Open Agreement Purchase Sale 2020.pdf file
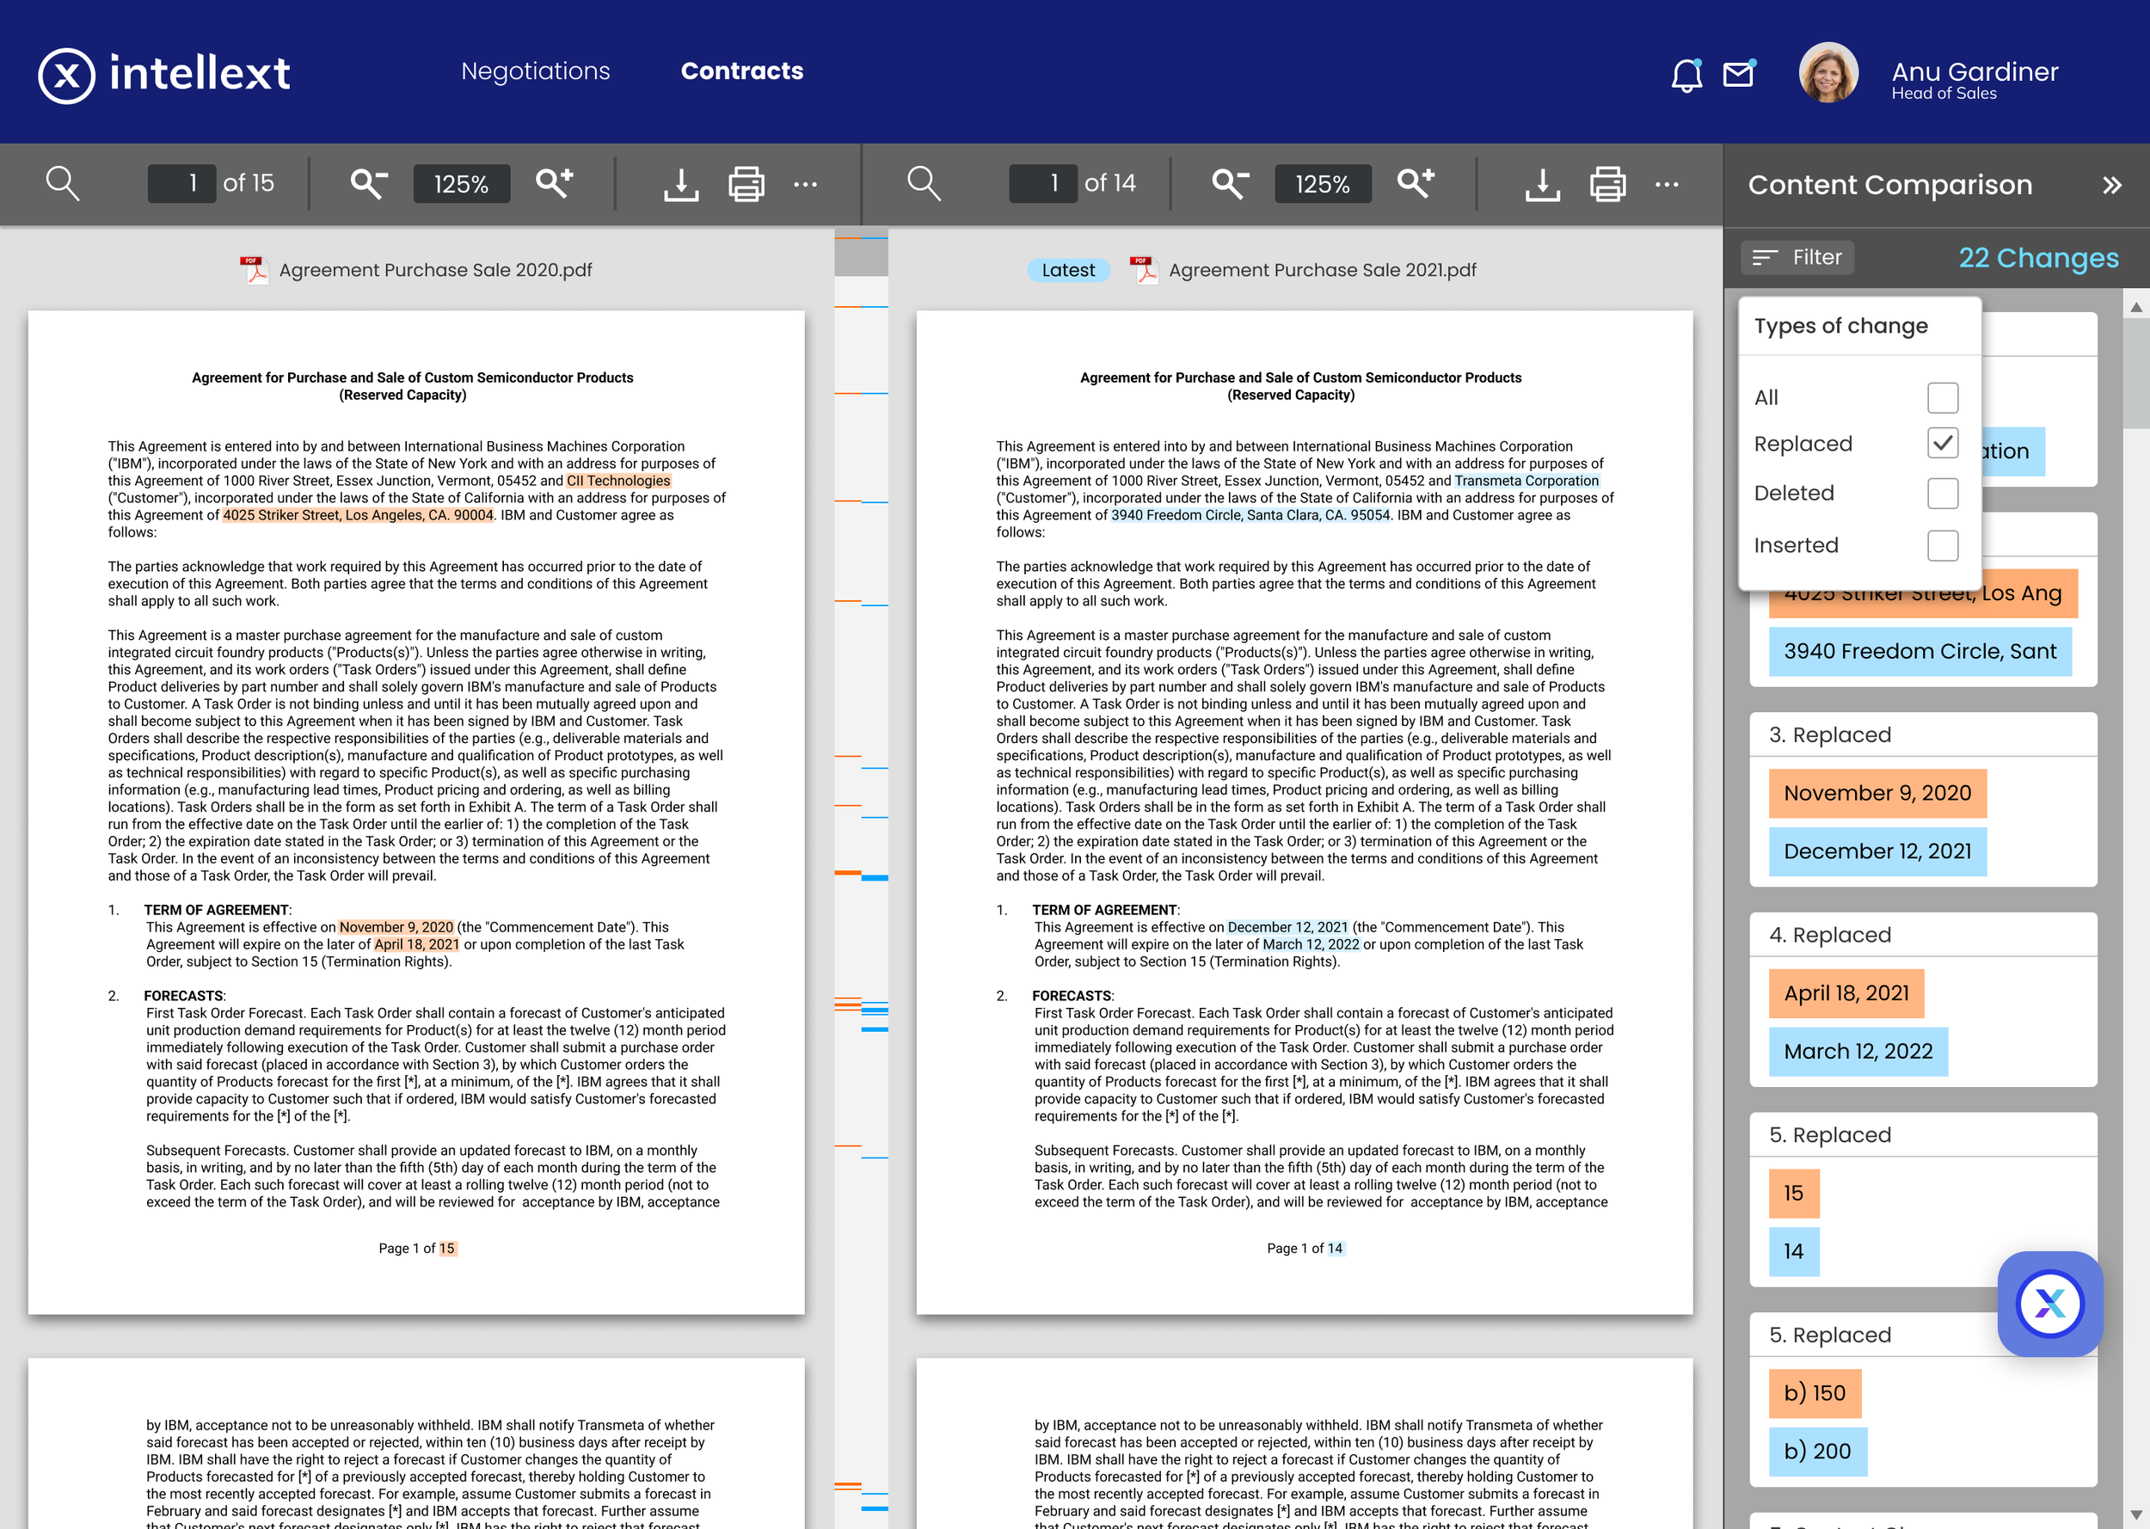This screenshot has width=2150, height=1529. pos(417,270)
